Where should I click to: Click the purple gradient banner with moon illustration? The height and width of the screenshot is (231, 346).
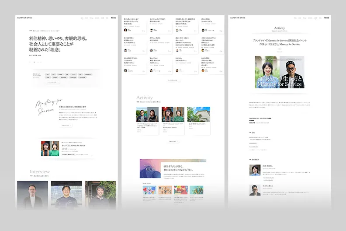tap(154, 168)
